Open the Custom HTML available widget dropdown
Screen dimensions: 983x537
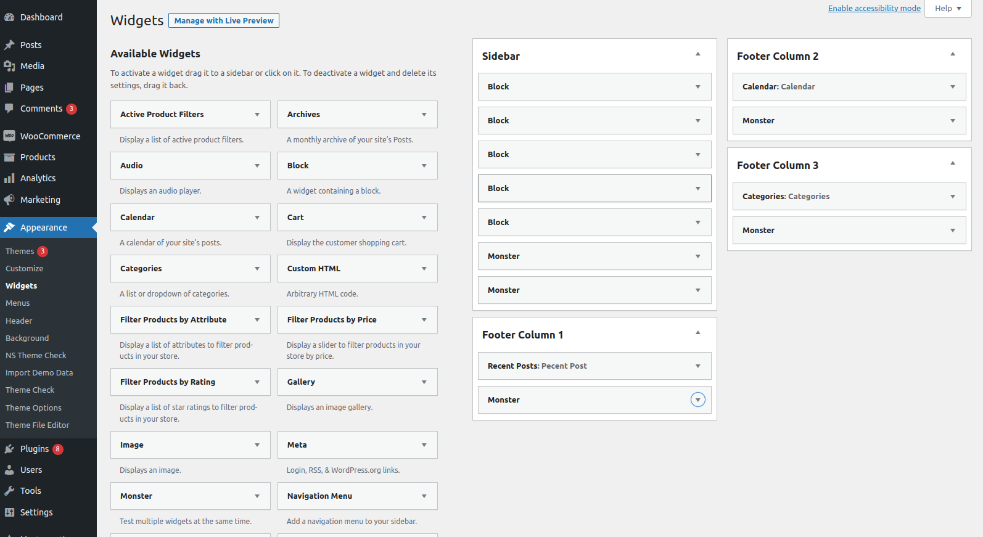tap(424, 269)
